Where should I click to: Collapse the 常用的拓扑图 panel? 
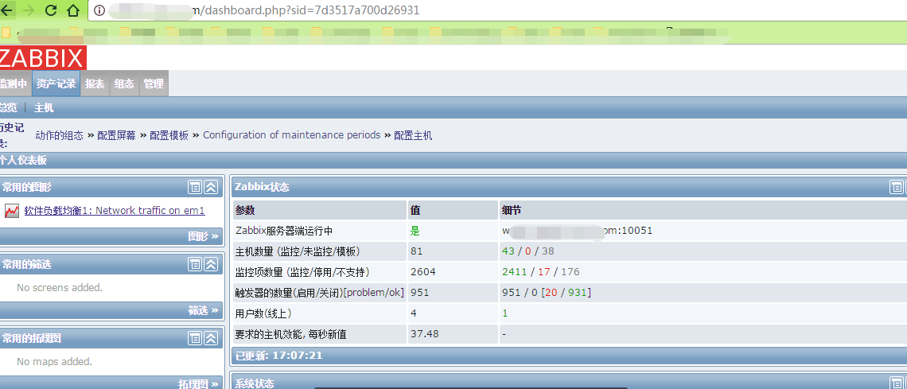pos(211,338)
